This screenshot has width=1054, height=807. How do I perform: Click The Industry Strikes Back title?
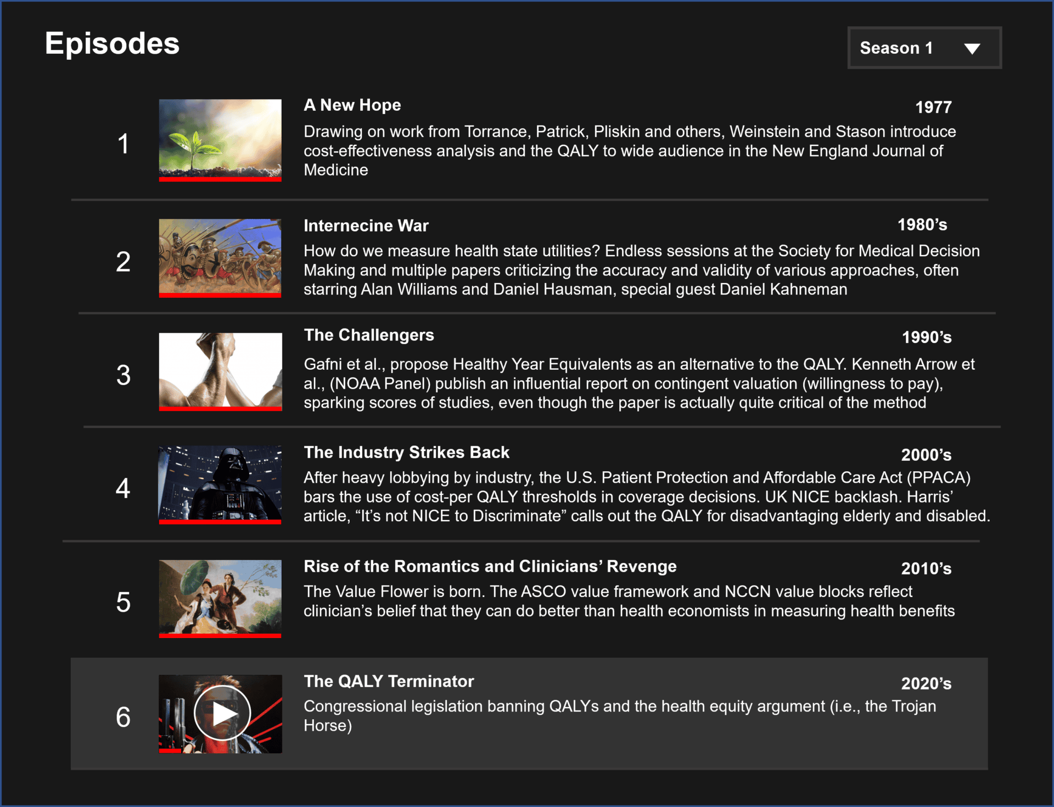406,452
